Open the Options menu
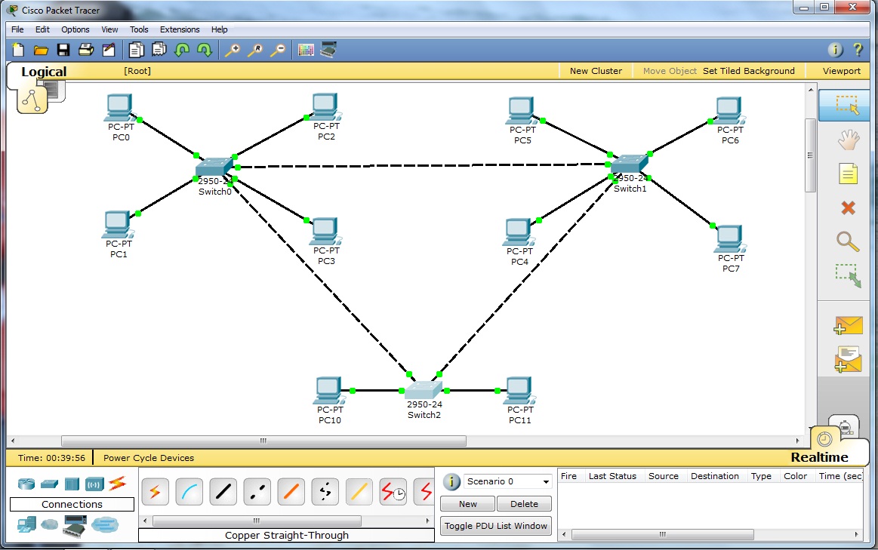Screen dimensions: 878x550 pyautogui.click(x=75, y=29)
